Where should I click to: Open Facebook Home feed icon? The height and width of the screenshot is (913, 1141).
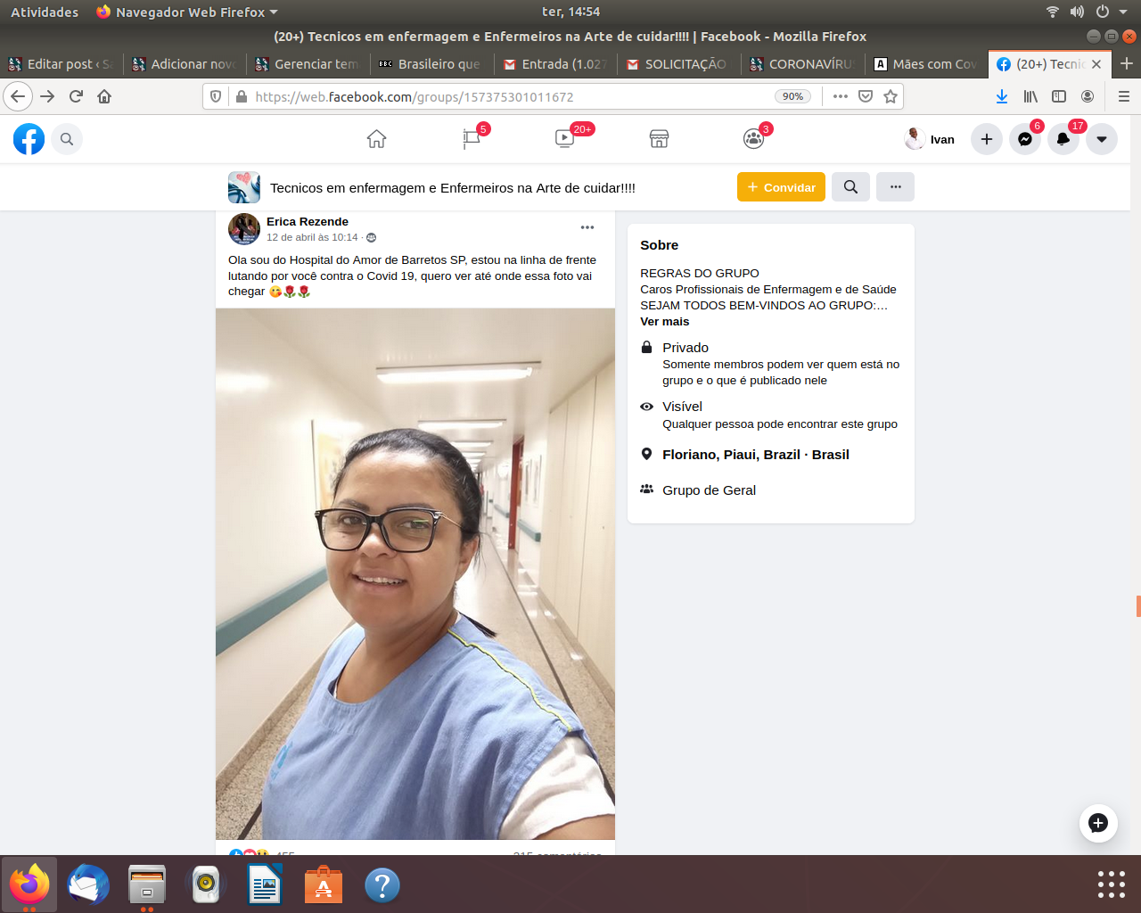(x=376, y=139)
